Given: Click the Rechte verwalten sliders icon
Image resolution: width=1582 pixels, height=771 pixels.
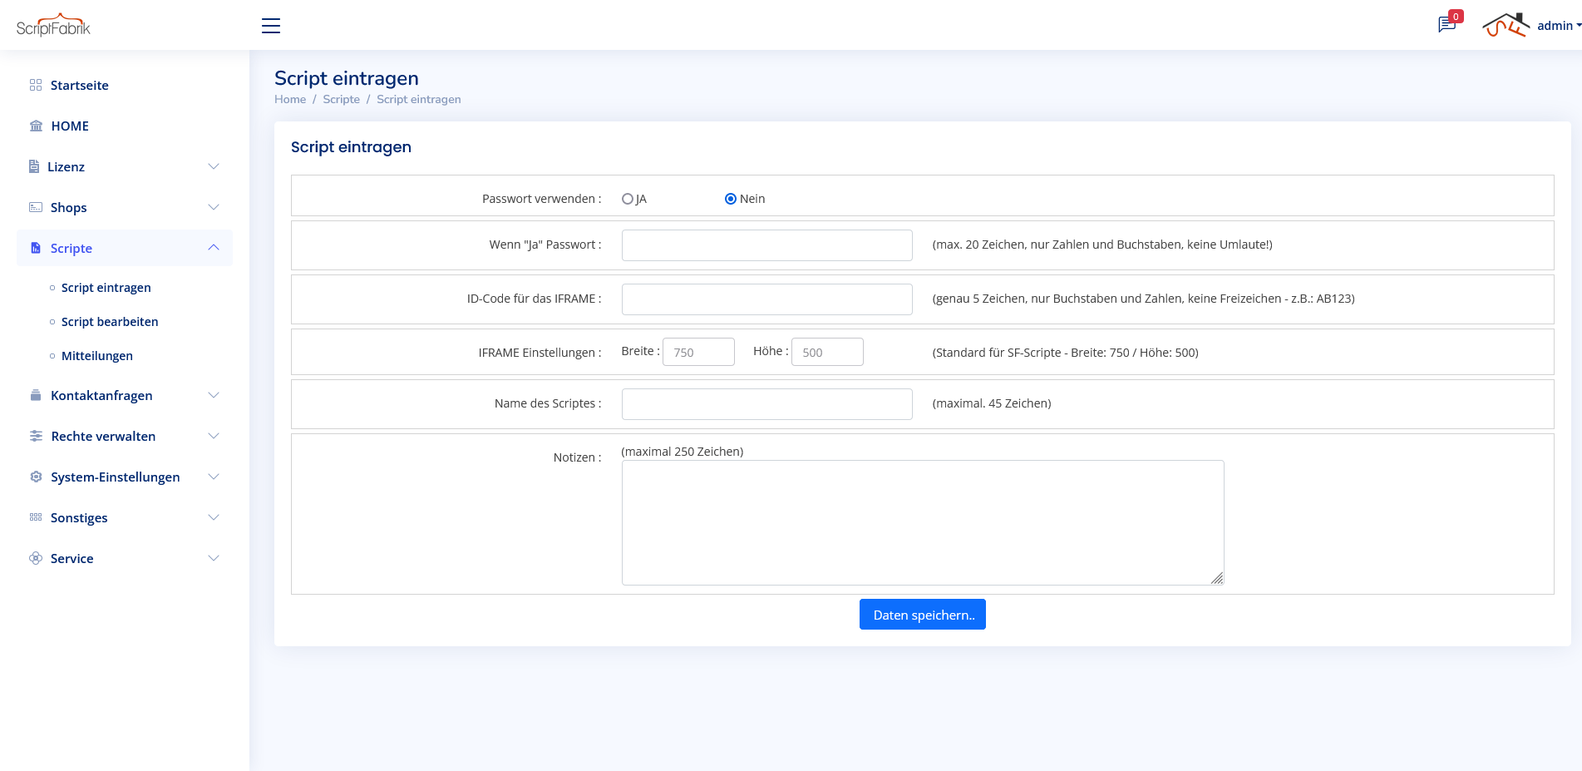Looking at the screenshot, I should click(x=36, y=436).
